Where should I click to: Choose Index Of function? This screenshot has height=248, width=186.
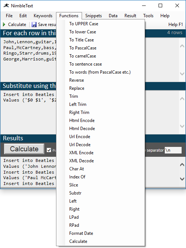[101, 177]
